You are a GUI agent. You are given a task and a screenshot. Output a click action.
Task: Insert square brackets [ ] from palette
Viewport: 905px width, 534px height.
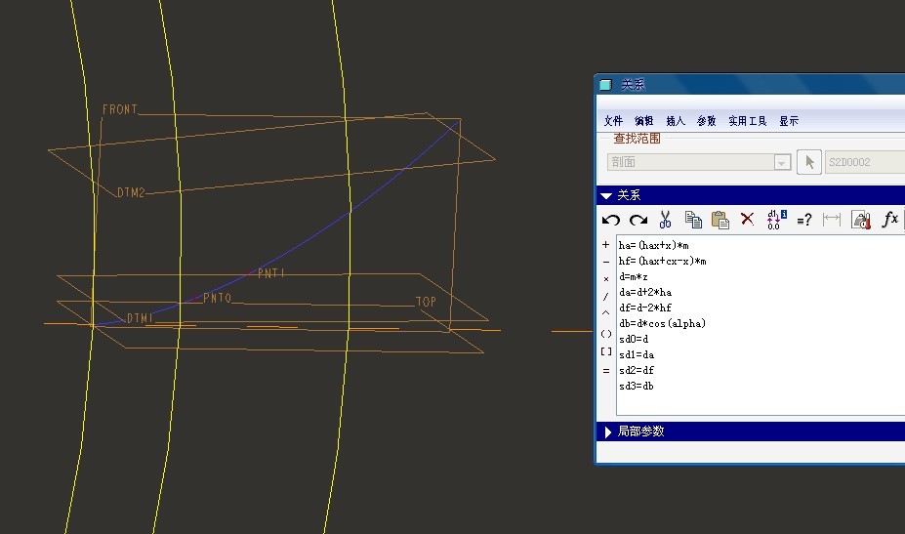[x=606, y=351]
